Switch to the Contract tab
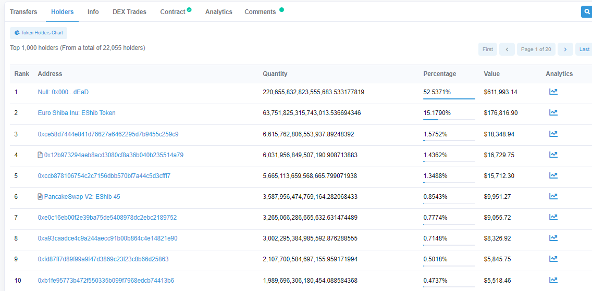This screenshot has width=592, height=291. click(x=173, y=11)
